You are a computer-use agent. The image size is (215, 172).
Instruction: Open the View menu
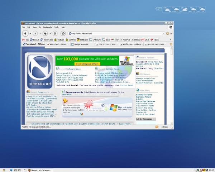(34, 27)
